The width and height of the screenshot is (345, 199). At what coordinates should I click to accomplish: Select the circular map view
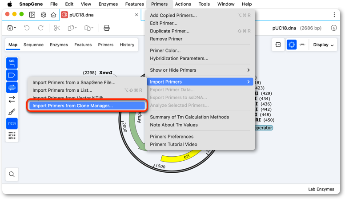[292, 45]
